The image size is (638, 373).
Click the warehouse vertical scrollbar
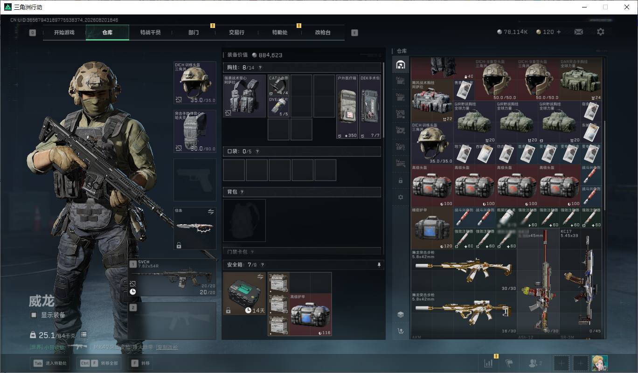pyautogui.click(x=604, y=165)
